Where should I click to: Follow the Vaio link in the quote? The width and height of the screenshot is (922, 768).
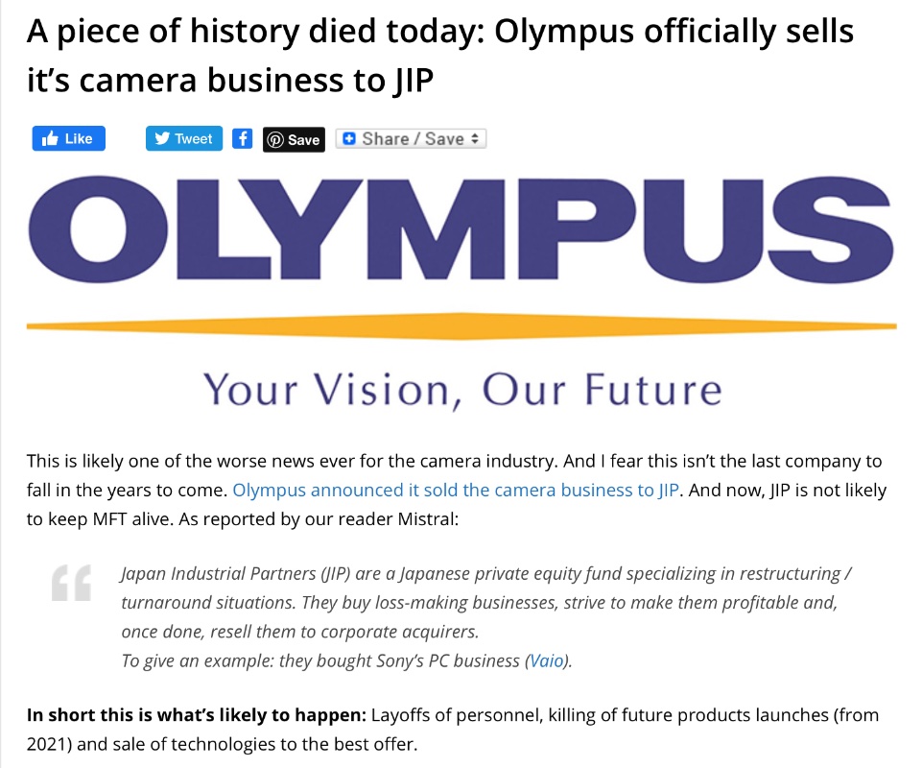click(x=547, y=660)
